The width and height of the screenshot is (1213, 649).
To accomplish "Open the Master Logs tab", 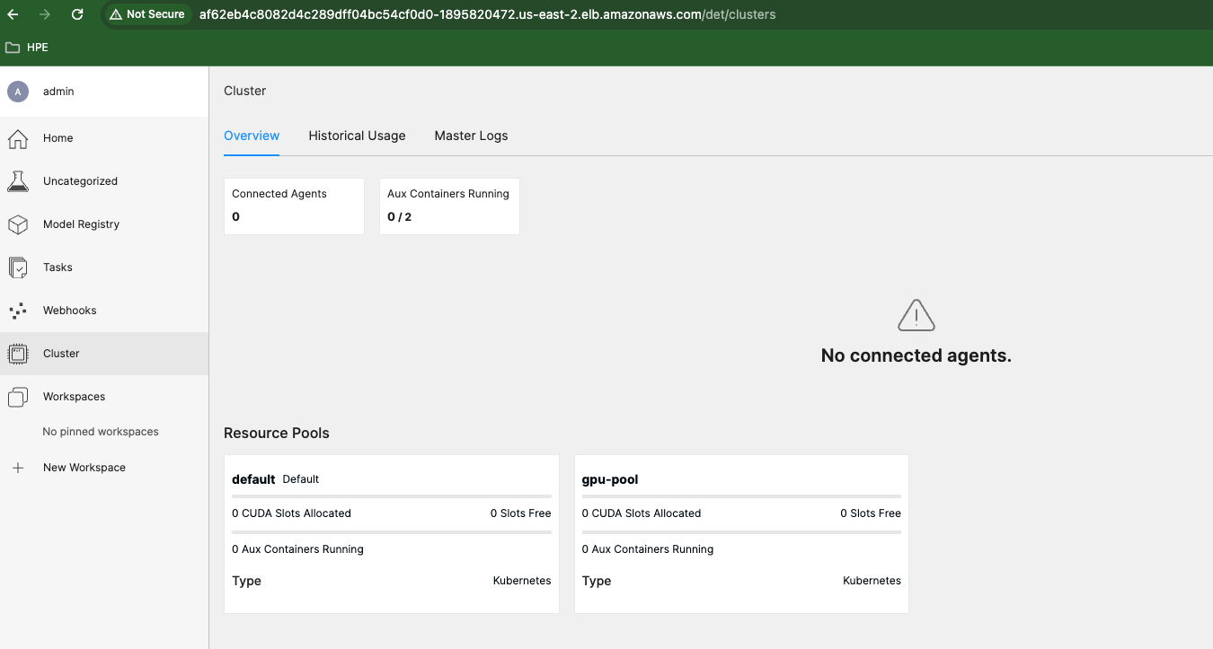I will [471, 136].
